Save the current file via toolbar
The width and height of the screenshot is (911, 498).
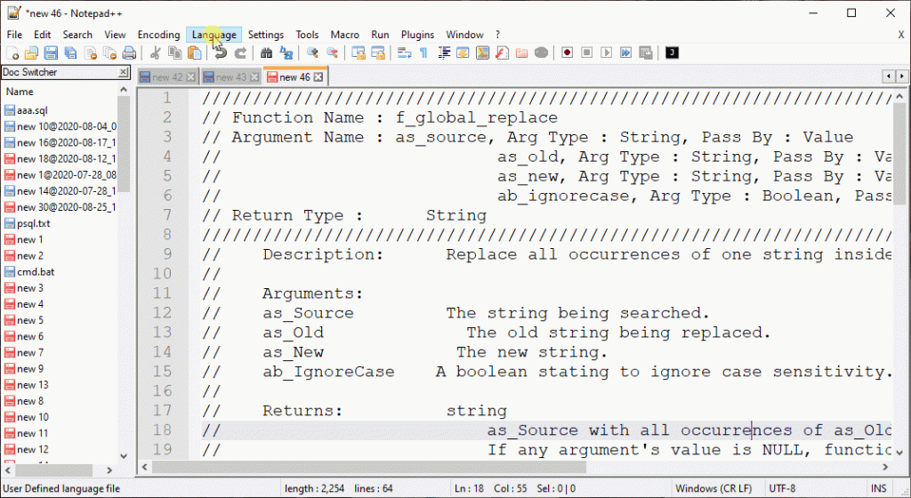click(x=51, y=52)
